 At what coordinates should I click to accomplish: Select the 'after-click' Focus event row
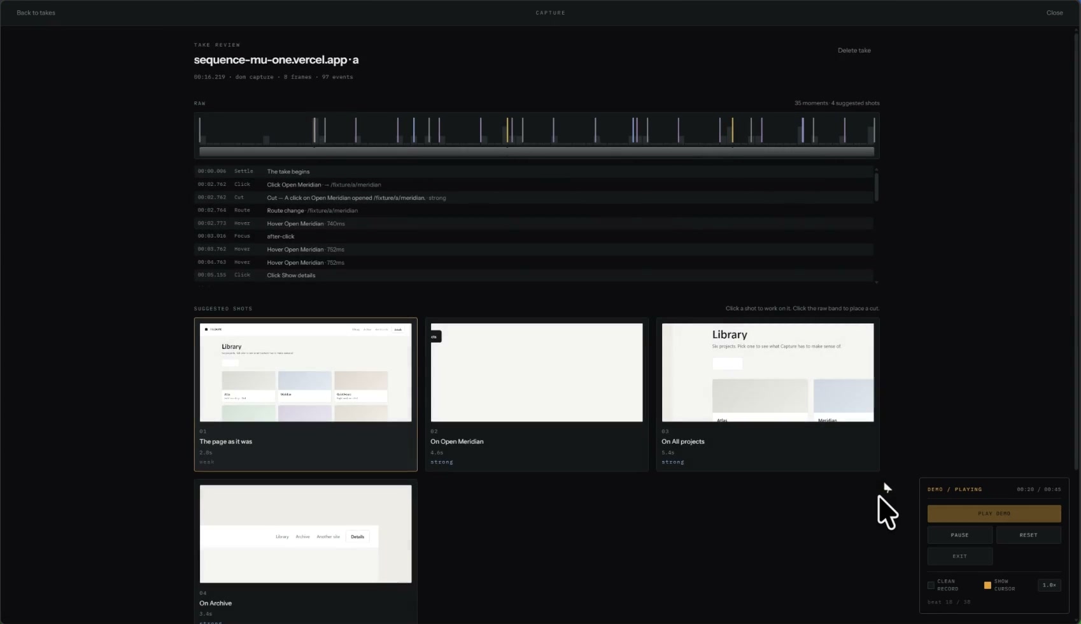pos(533,236)
